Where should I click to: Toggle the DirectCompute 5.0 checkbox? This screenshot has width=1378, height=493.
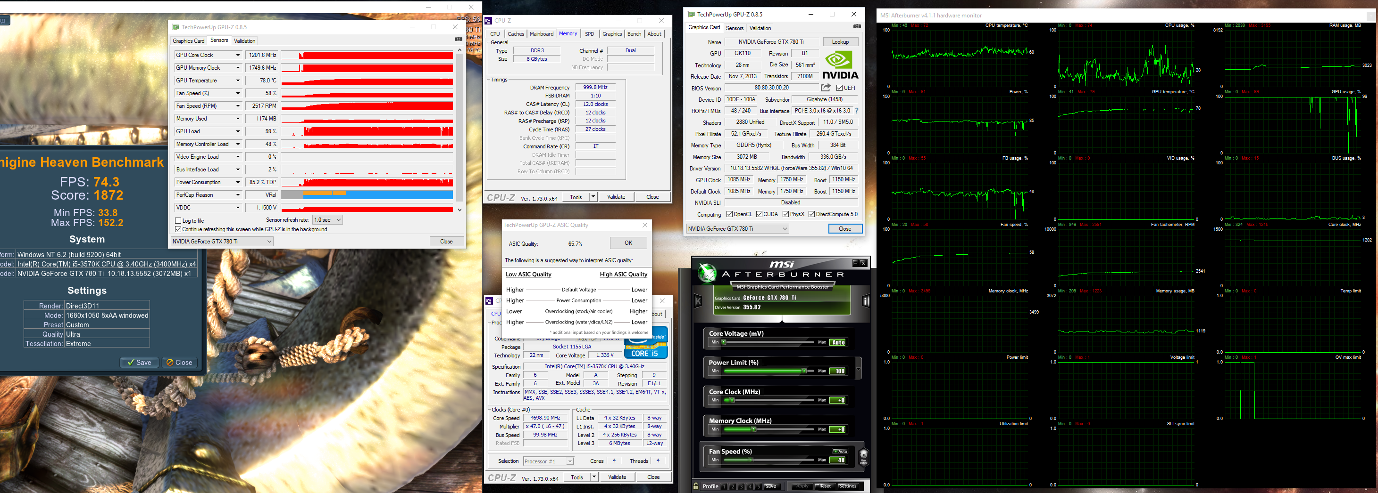[811, 214]
